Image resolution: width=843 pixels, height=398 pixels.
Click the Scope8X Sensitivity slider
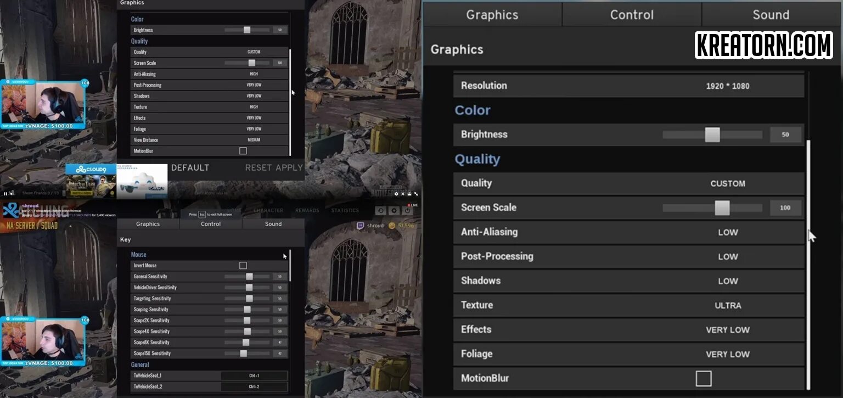pos(247,343)
